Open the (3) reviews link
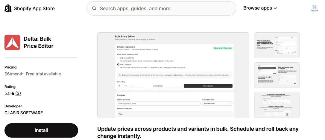The height and width of the screenshot is (140, 325). coord(18,93)
